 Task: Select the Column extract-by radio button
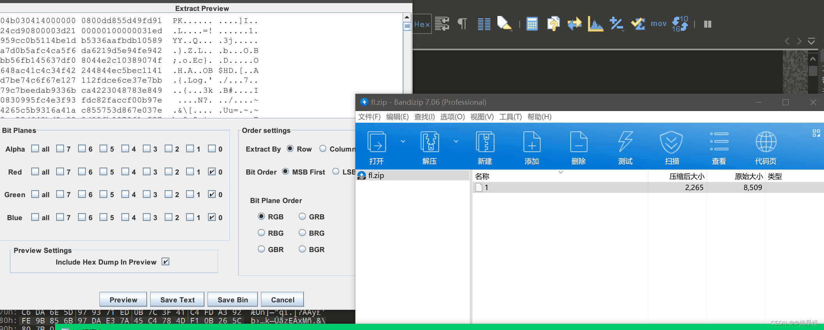pyautogui.click(x=323, y=148)
